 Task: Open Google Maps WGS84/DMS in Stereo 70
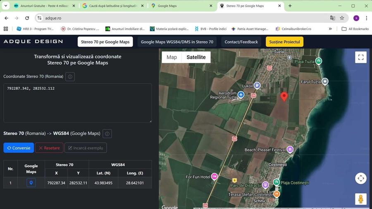click(177, 42)
